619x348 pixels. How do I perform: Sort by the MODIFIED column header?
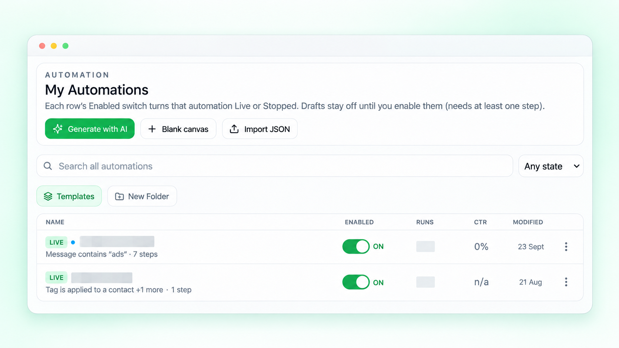528,222
